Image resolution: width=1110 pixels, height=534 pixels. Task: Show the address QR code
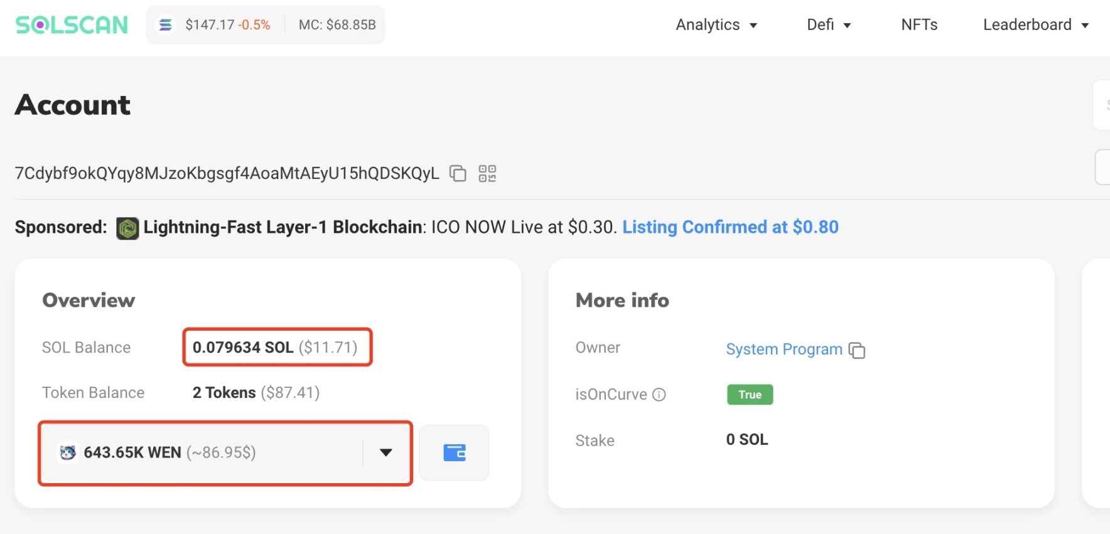tap(487, 173)
